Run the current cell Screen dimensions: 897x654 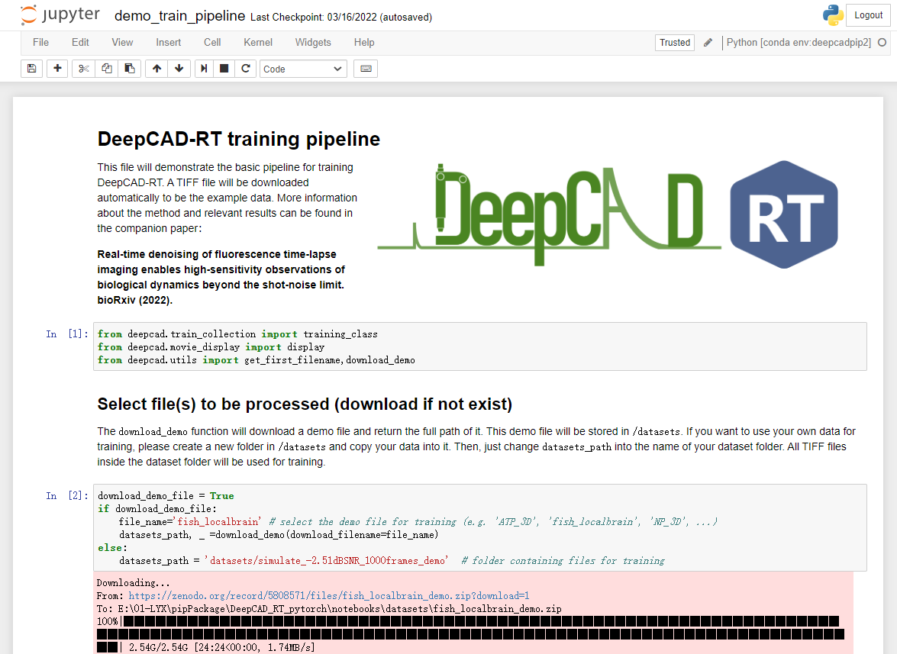[204, 69]
